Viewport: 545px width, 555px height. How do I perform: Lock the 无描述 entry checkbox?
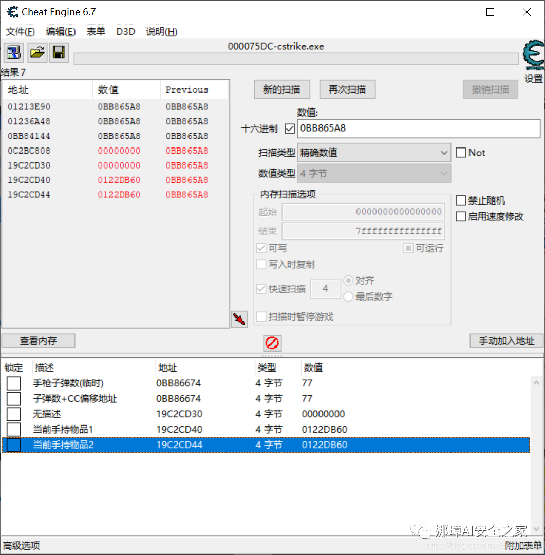point(13,414)
